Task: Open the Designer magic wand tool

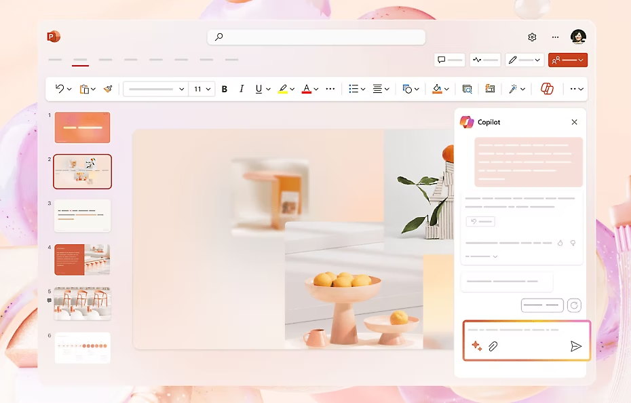Action: click(513, 89)
